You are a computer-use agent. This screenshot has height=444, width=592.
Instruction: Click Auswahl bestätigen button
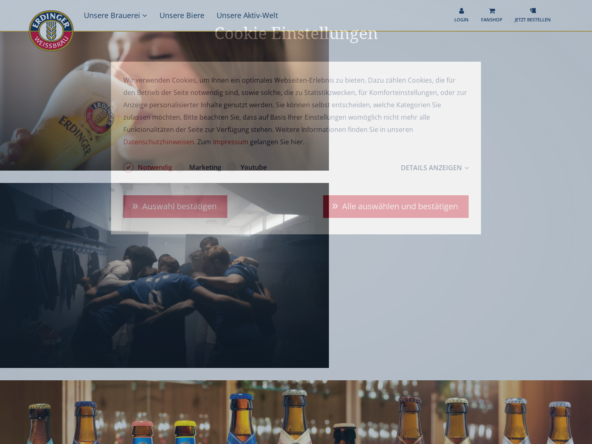[175, 206]
